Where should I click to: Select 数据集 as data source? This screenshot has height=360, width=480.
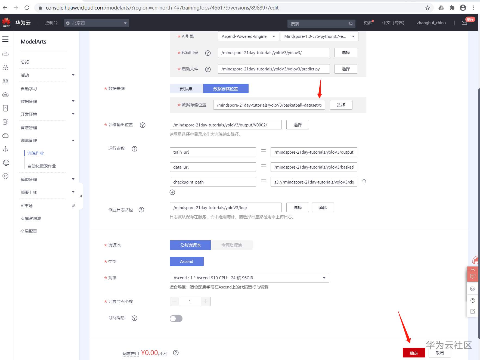point(186,89)
